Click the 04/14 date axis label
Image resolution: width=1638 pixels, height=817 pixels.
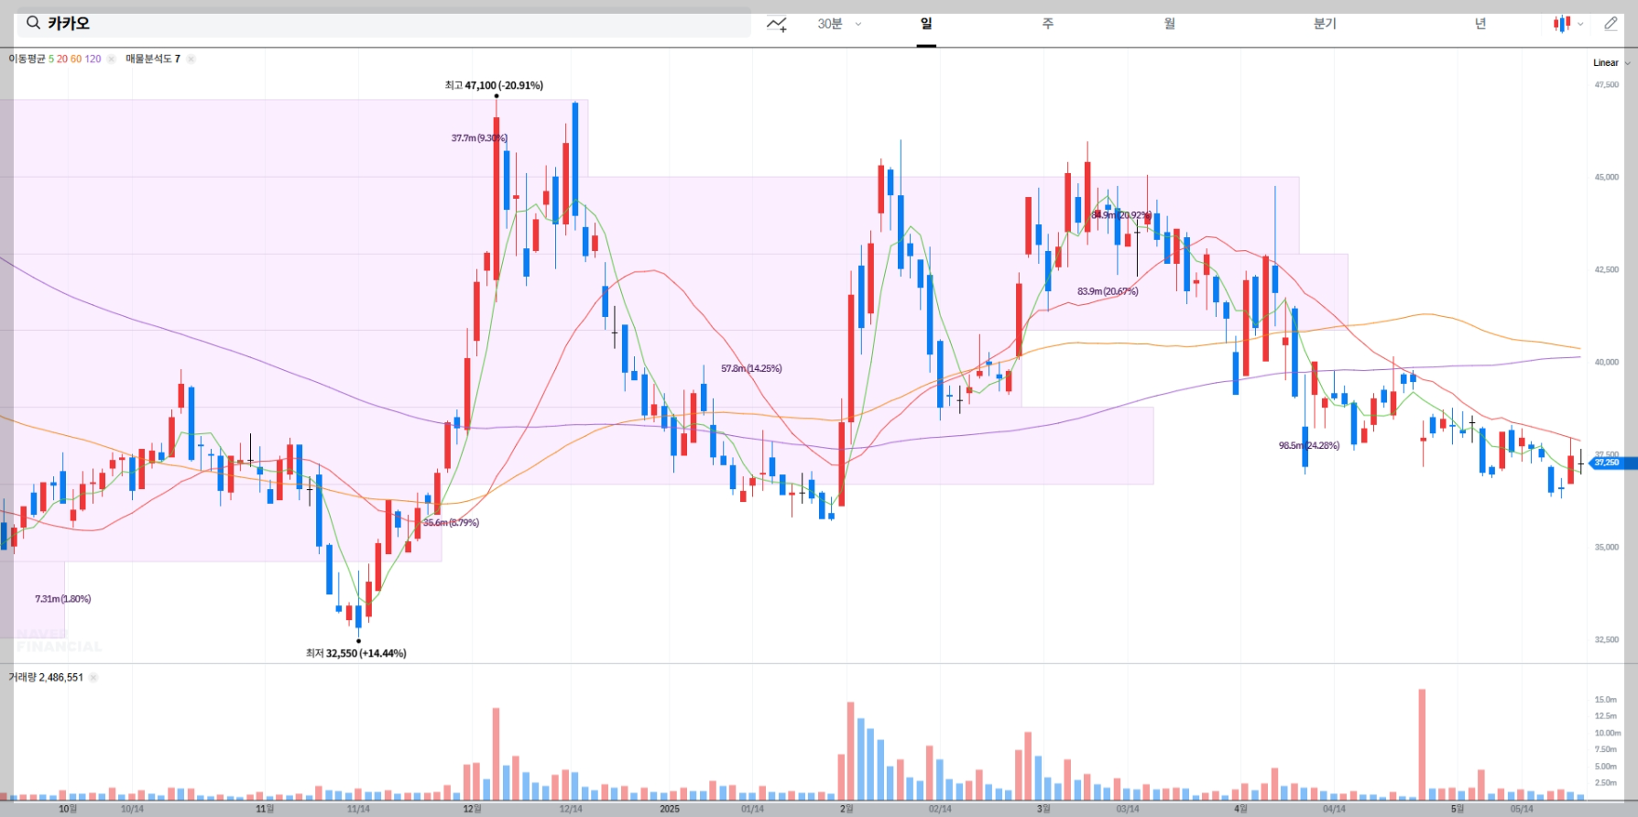pos(1334,809)
